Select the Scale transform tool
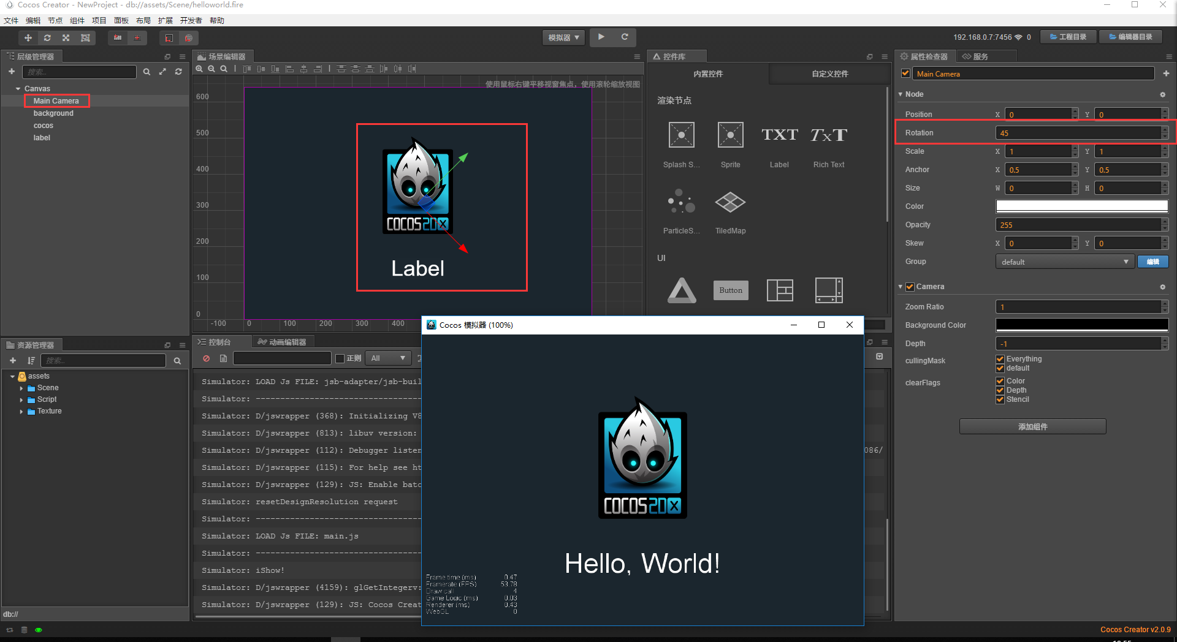 [66, 38]
